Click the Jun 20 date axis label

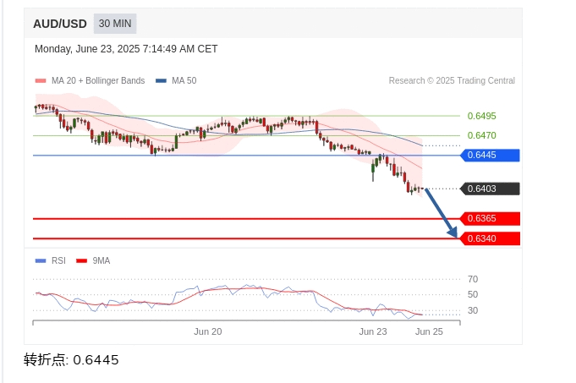point(207,331)
